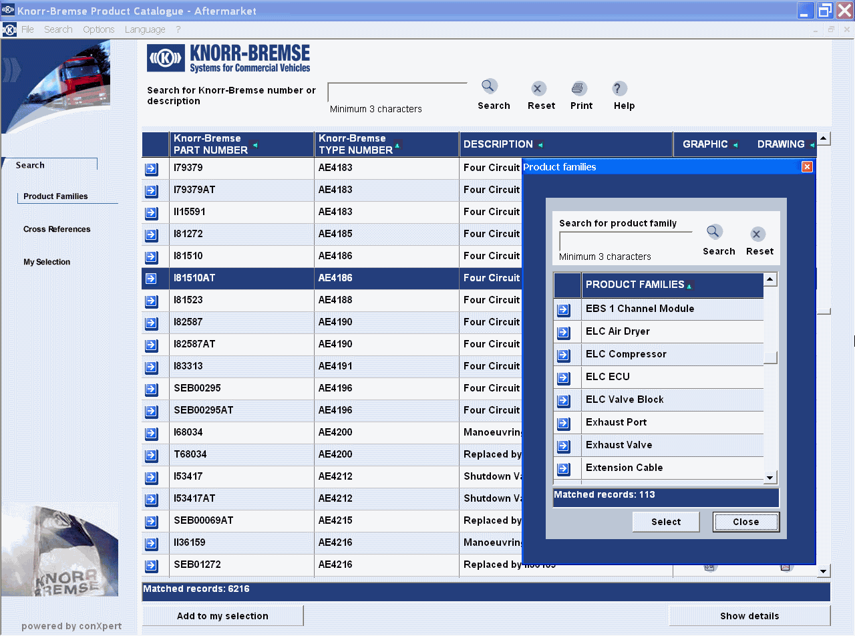Viewport: 855px width, 636px height.
Task: Click the Knorr-Bremse number search field
Action: pyautogui.click(x=397, y=92)
